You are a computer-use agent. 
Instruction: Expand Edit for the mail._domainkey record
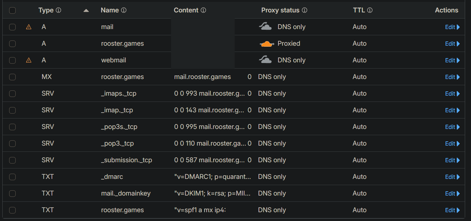452,194
